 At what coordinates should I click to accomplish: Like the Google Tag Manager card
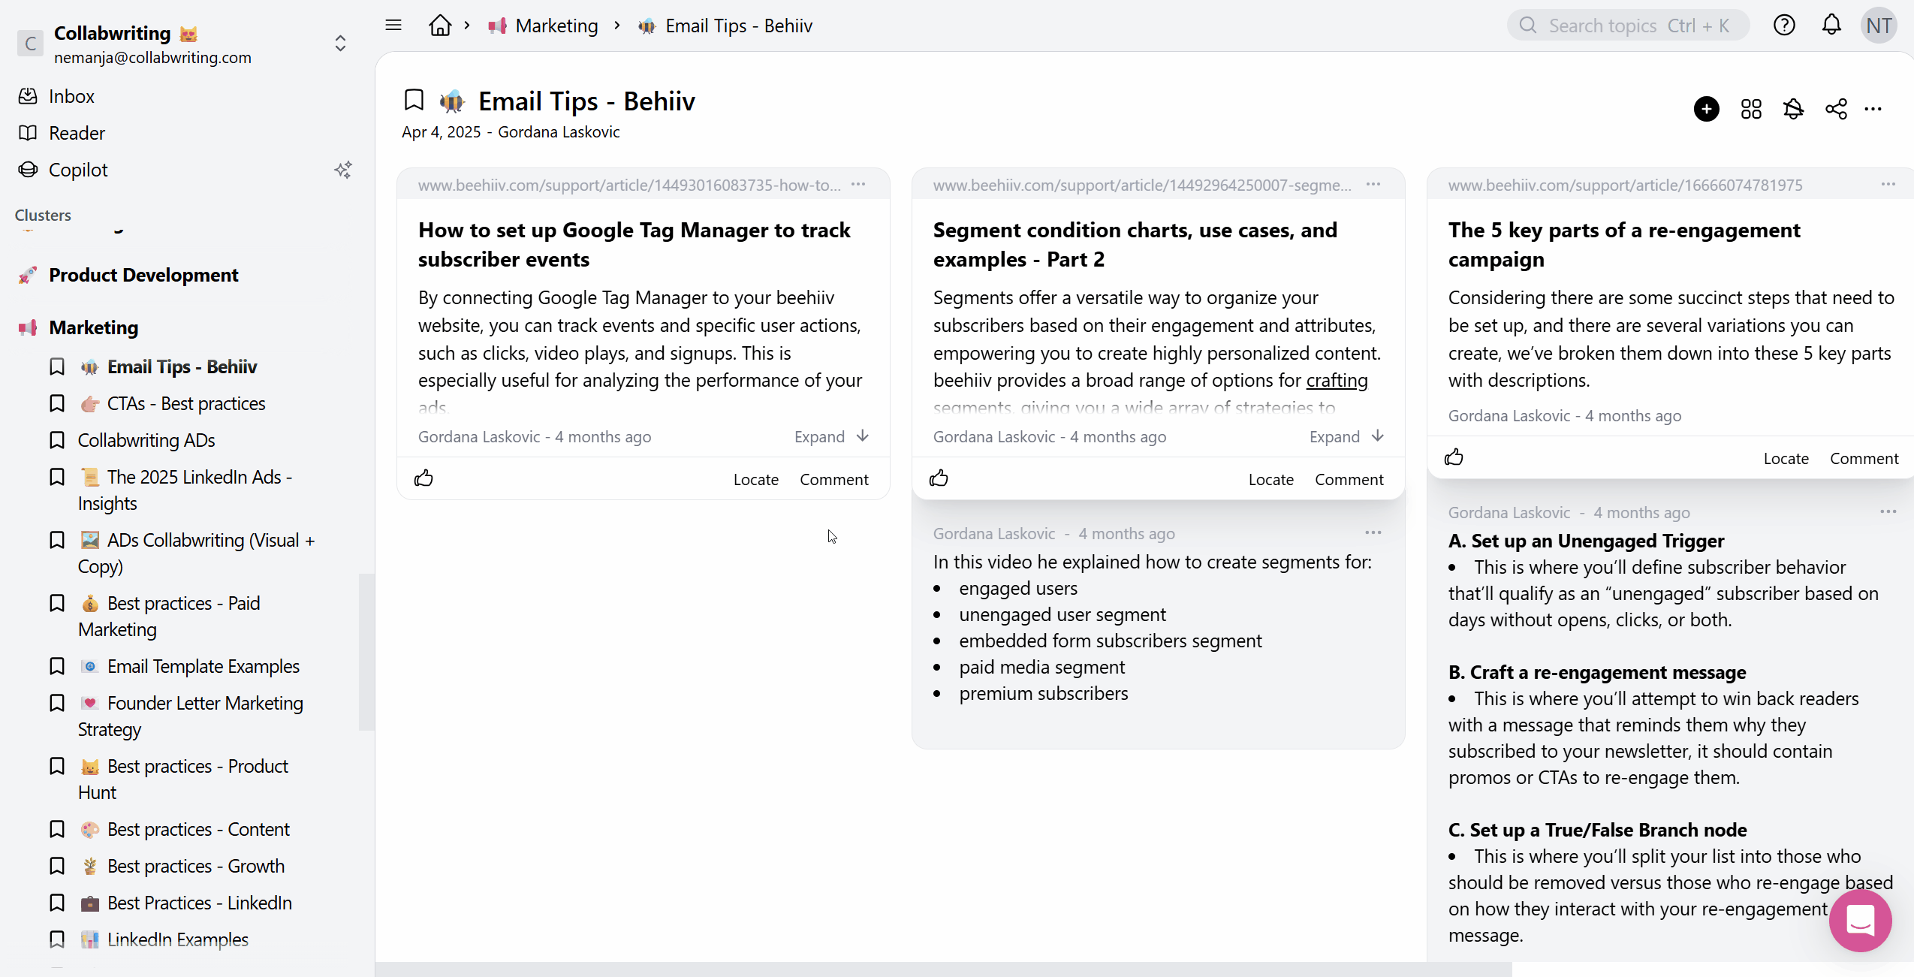pyautogui.click(x=423, y=478)
